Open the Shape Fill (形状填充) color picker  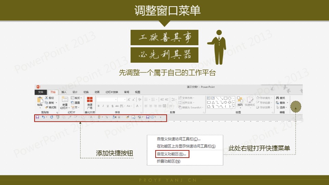(x=264, y=98)
